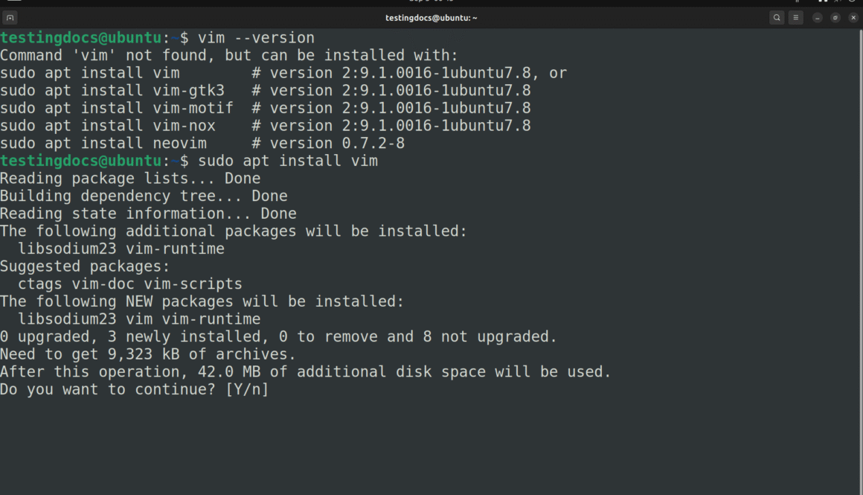Maximize the terminal window
The height and width of the screenshot is (495, 863).
(835, 18)
